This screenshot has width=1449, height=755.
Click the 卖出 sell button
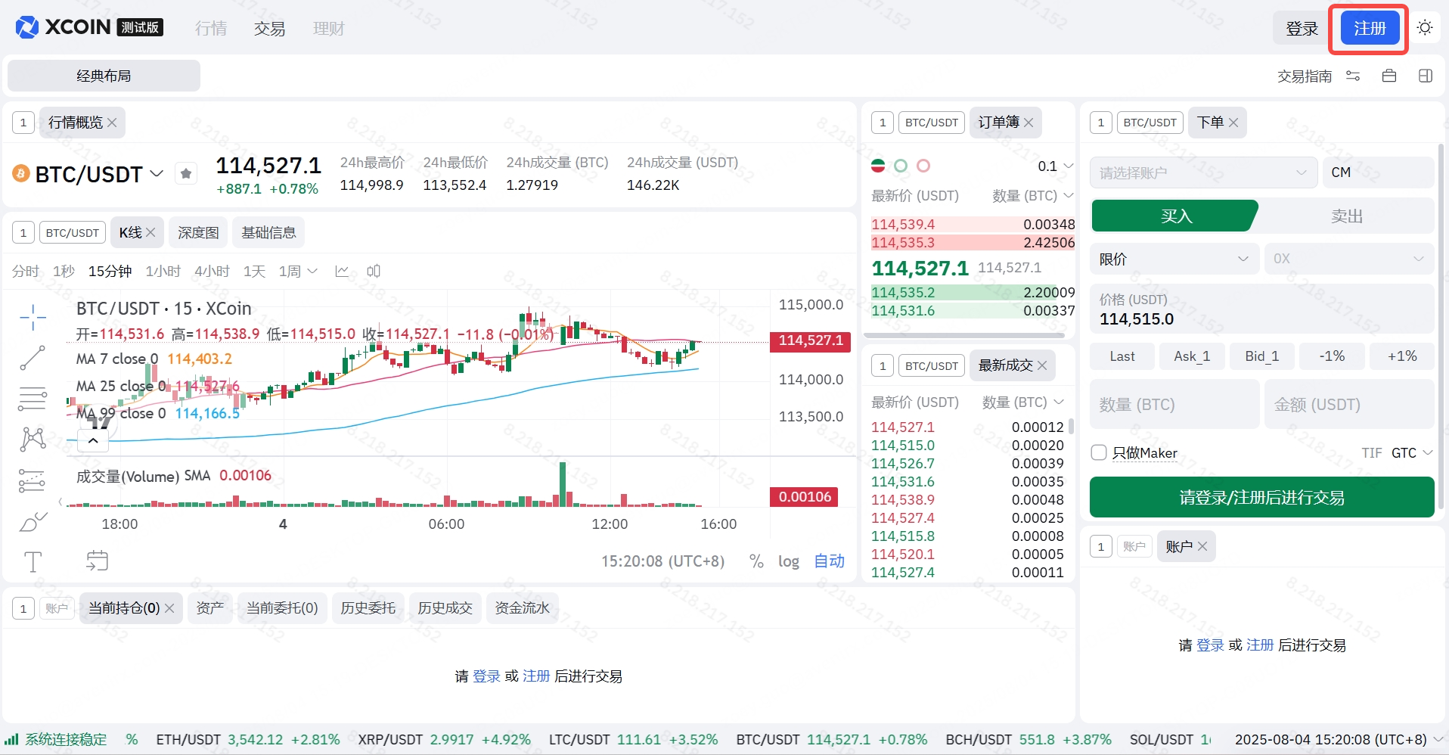[x=1346, y=216]
